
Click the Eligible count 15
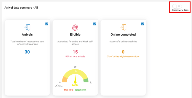75,52
